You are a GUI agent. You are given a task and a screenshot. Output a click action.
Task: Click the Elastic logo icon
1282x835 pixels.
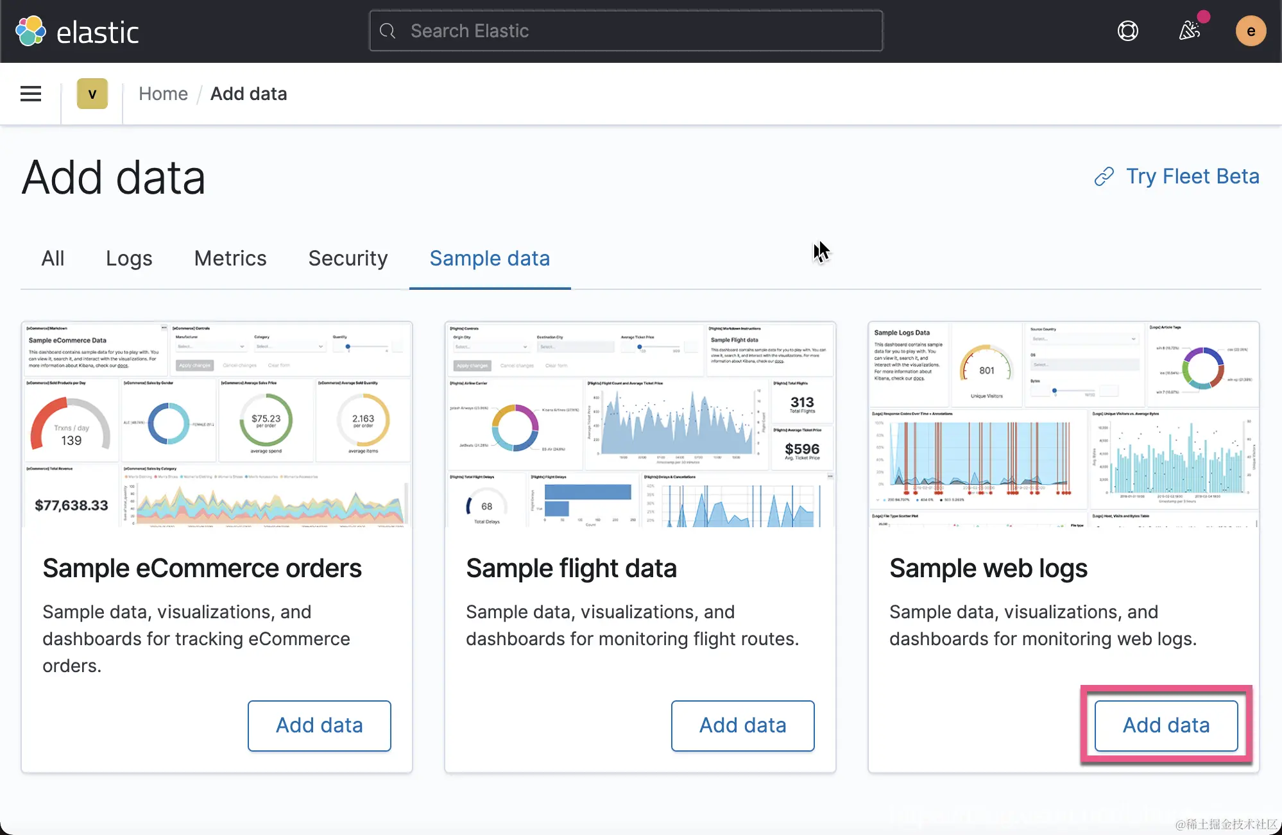(x=30, y=31)
